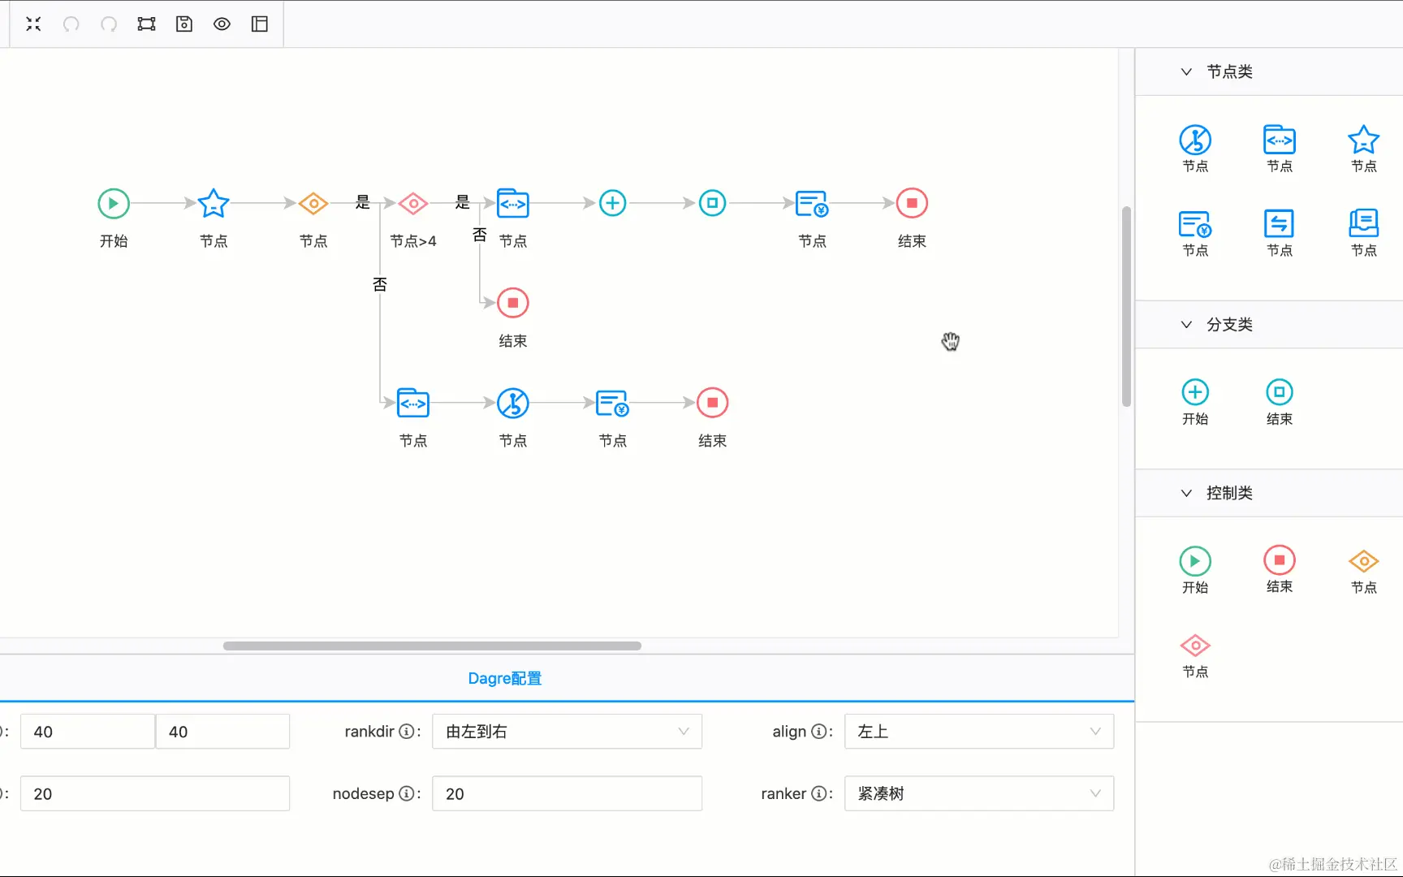Click the save toolbar icon
Image resolution: width=1403 pixels, height=877 pixels.
(x=184, y=24)
